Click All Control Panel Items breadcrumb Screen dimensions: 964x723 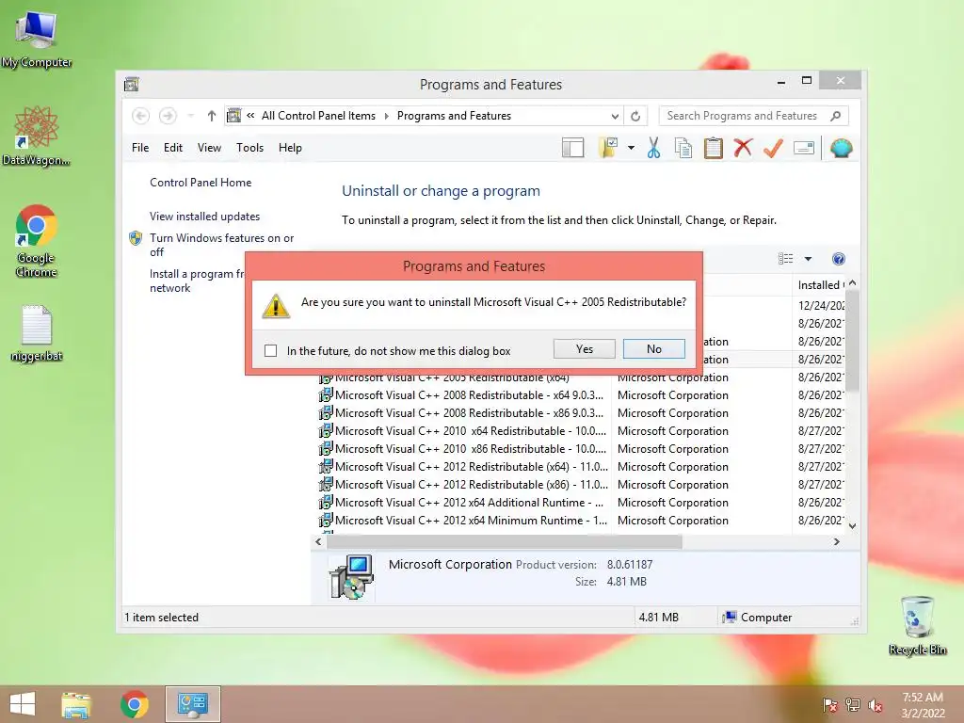click(318, 116)
